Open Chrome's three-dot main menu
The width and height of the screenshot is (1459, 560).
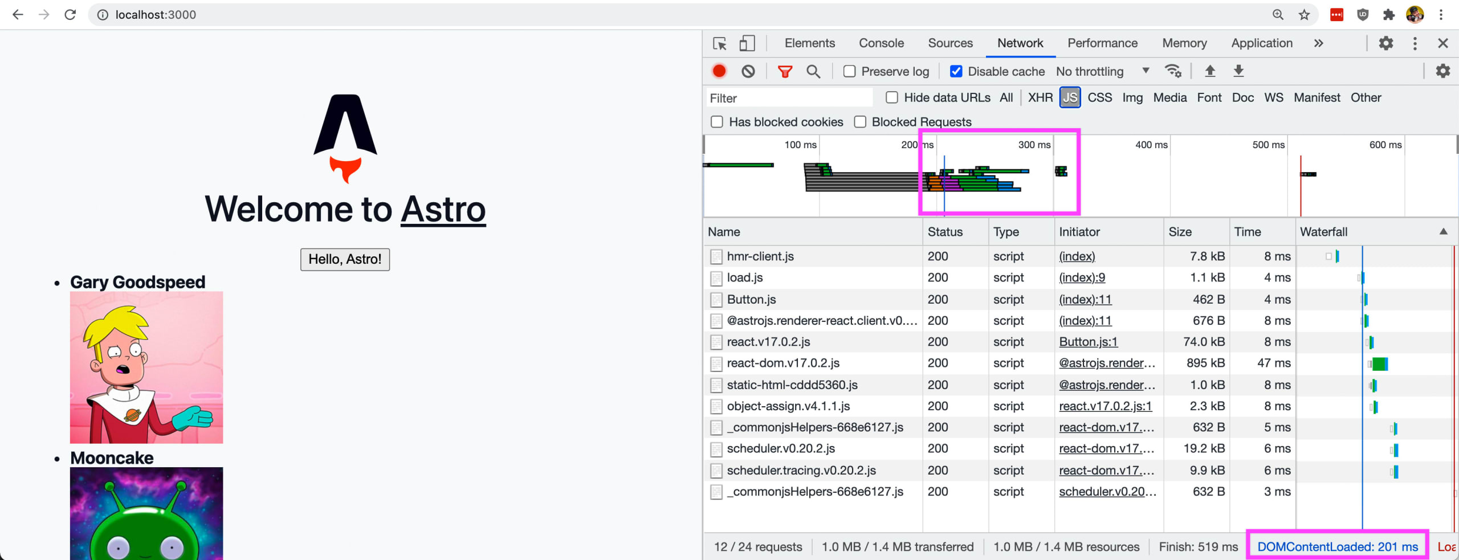pos(1441,15)
